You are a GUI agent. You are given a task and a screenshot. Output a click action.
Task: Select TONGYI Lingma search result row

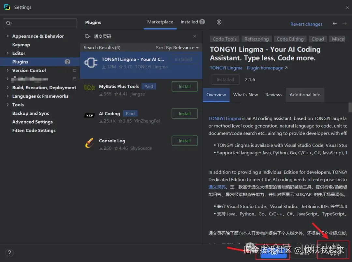coord(141,65)
